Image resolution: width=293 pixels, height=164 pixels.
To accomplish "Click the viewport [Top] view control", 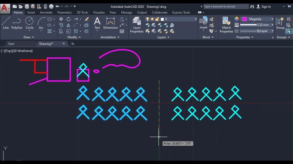I will pos(8,51).
